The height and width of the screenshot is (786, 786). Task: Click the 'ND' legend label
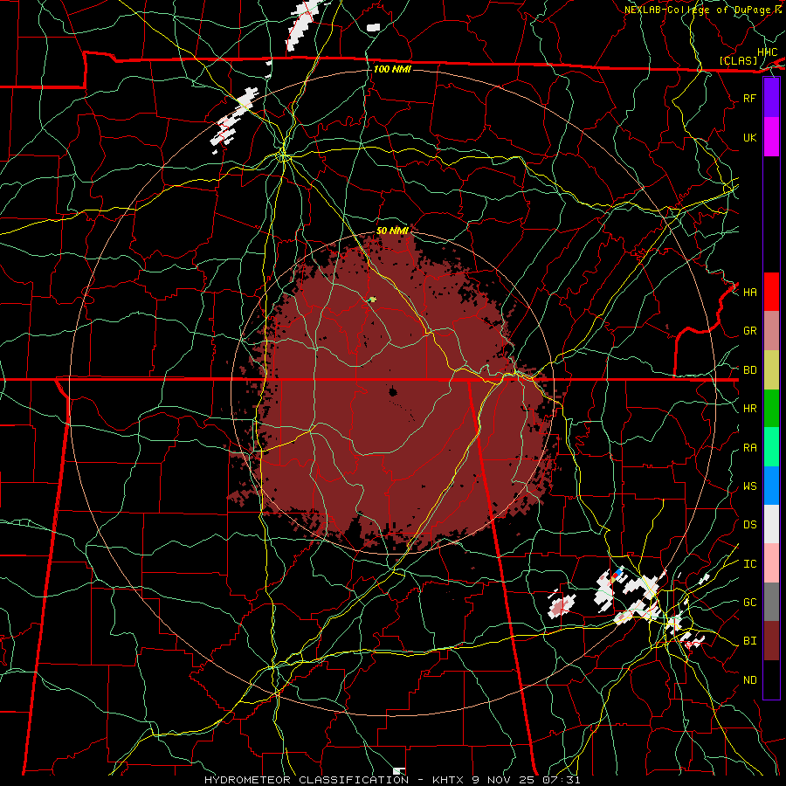[x=750, y=680]
